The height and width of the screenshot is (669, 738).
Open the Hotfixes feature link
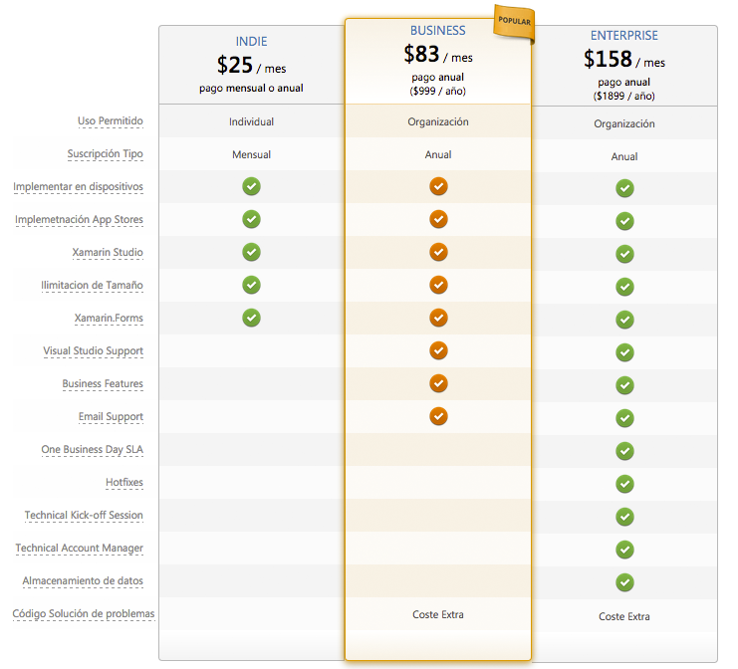click(x=124, y=483)
